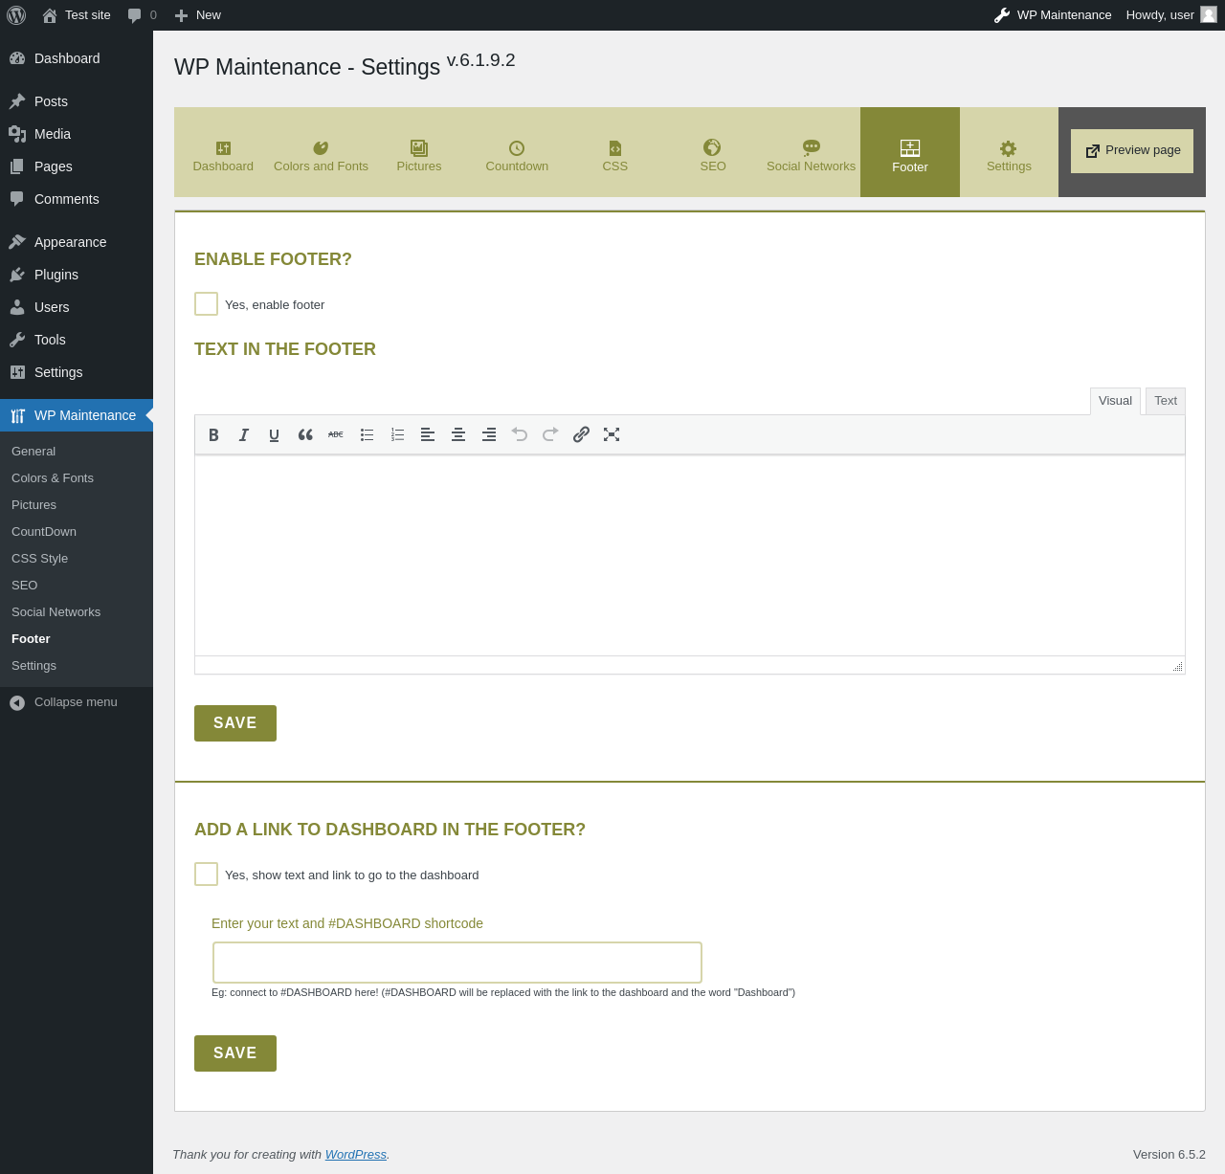Insert a numbered list
The image size is (1225, 1174).
[x=397, y=434]
